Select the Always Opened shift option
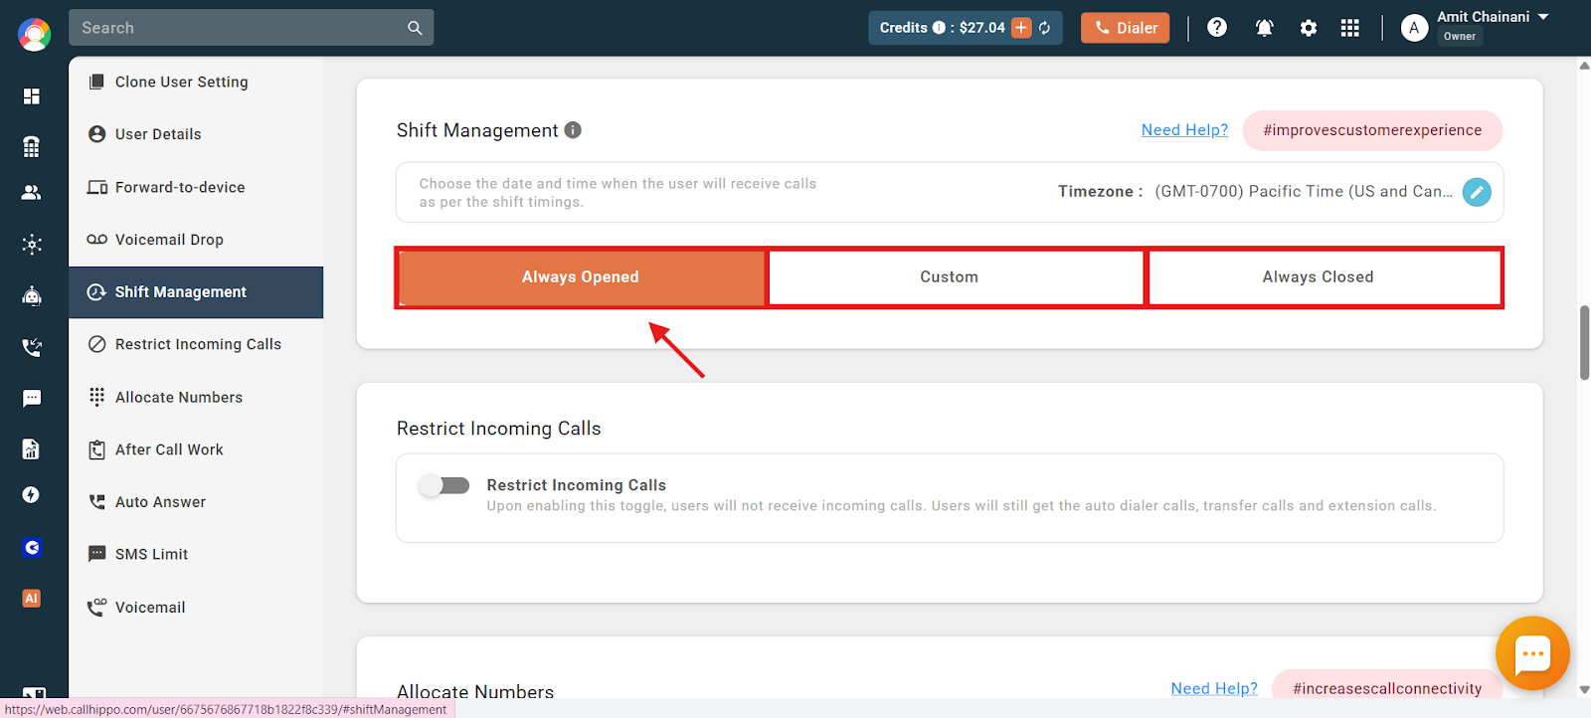Screen dimensions: 1591x718 click(x=582, y=277)
